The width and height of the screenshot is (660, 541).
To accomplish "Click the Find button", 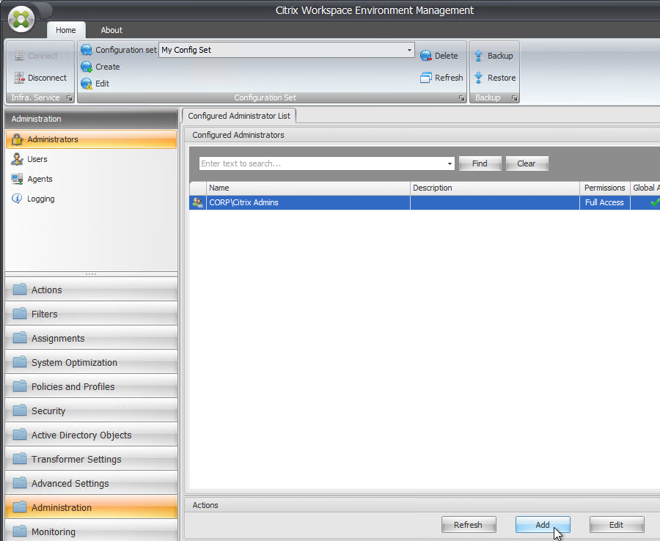I will click(x=480, y=163).
